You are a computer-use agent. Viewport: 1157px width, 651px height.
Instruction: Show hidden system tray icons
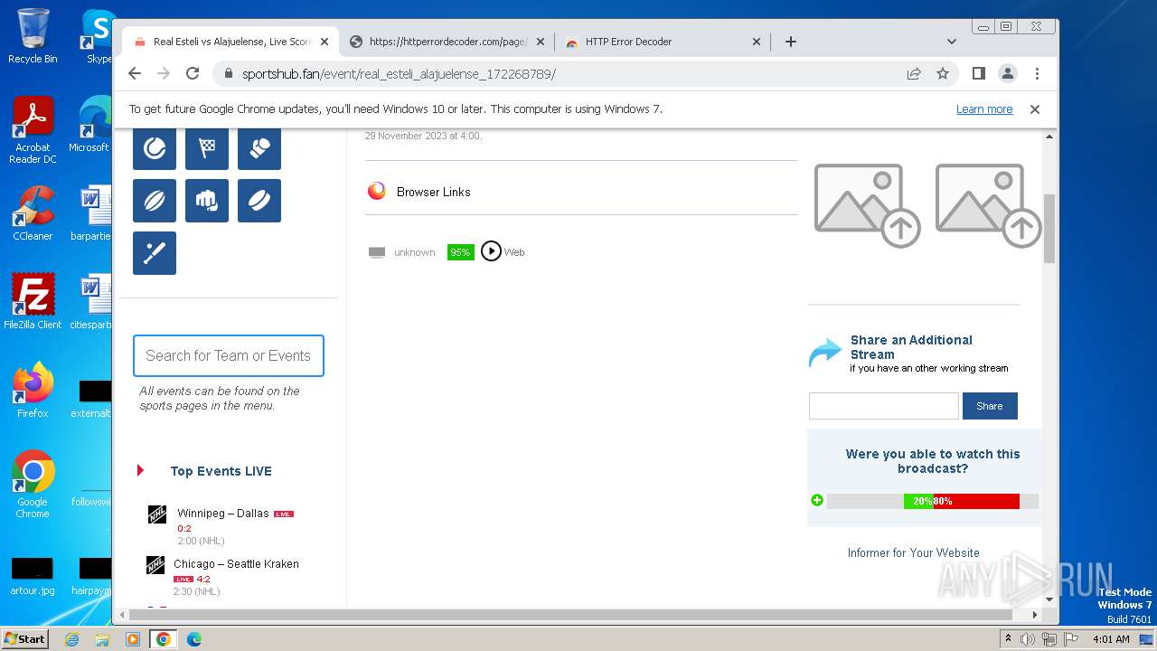pyautogui.click(x=1007, y=639)
